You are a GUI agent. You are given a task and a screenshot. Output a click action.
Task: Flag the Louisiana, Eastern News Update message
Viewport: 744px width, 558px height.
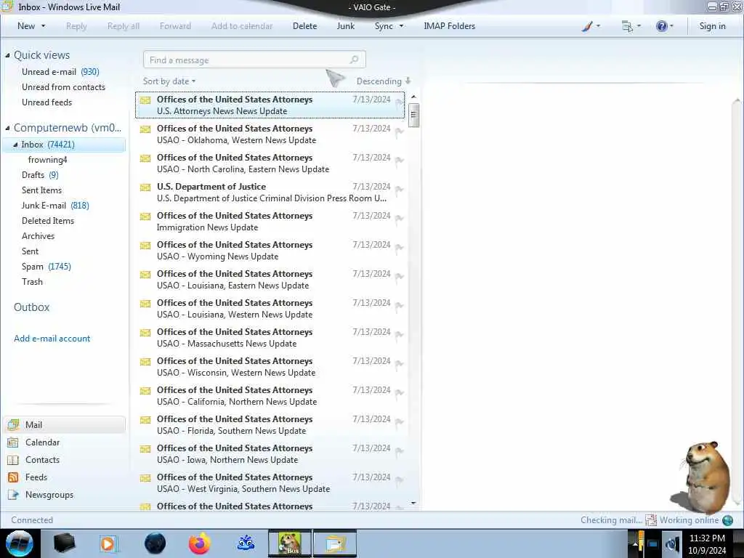399,277
